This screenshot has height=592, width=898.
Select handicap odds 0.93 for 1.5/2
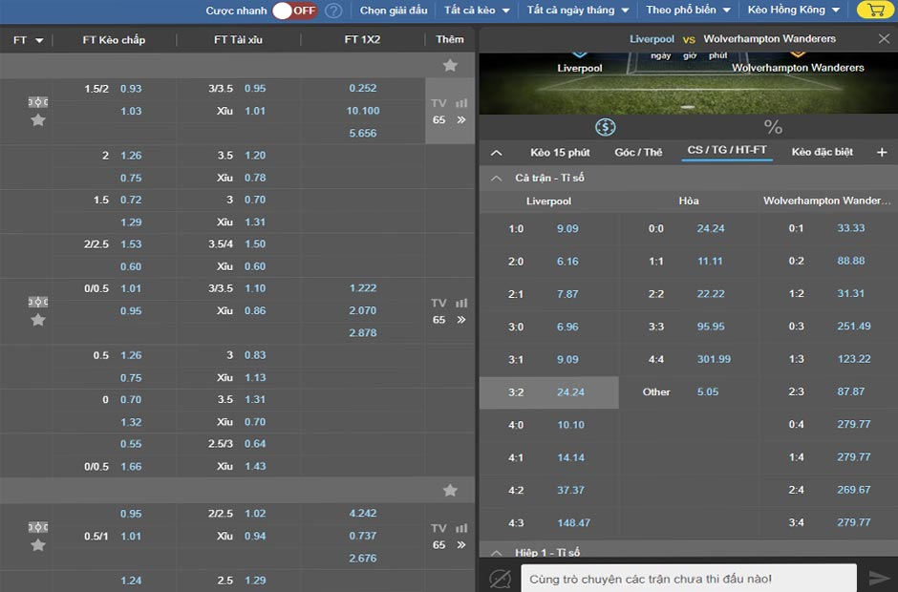(131, 90)
